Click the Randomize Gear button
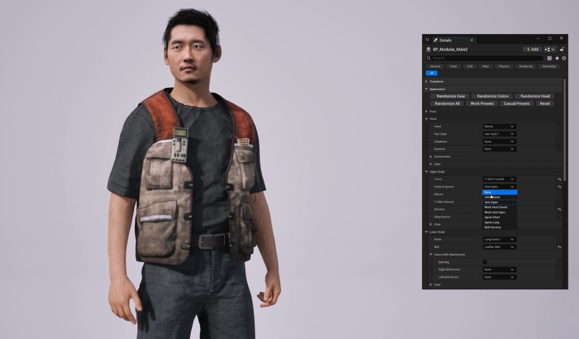This screenshot has height=339, width=579. point(451,96)
